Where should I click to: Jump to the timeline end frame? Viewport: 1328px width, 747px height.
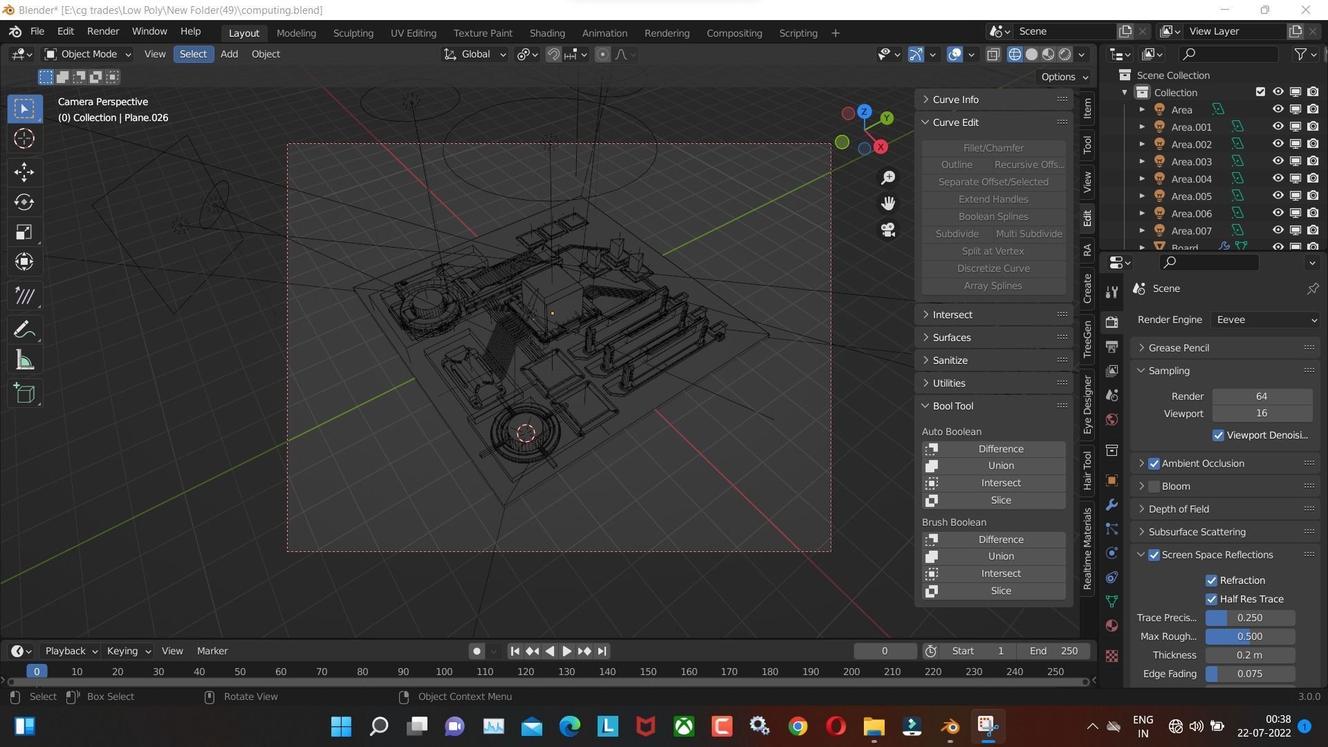coord(602,651)
